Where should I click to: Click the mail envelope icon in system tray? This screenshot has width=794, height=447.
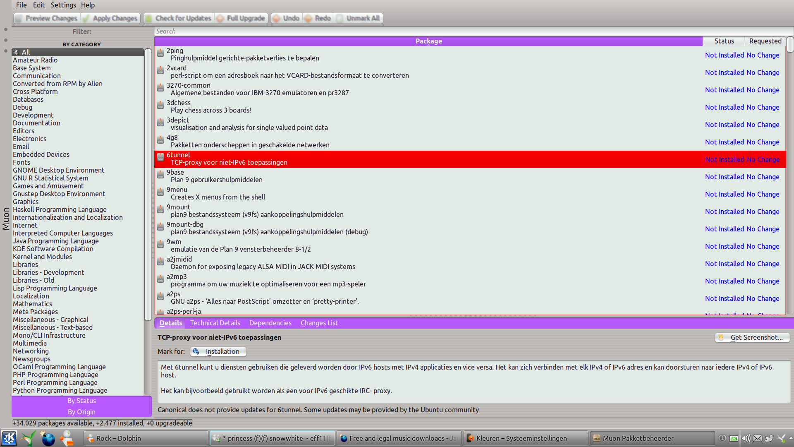pos(758,438)
